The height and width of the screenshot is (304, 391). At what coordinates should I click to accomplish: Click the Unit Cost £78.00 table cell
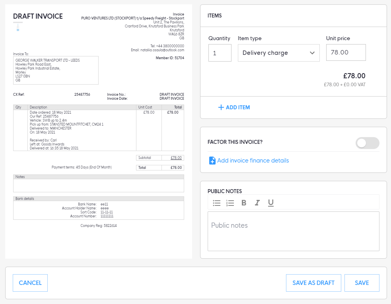tap(149, 112)
